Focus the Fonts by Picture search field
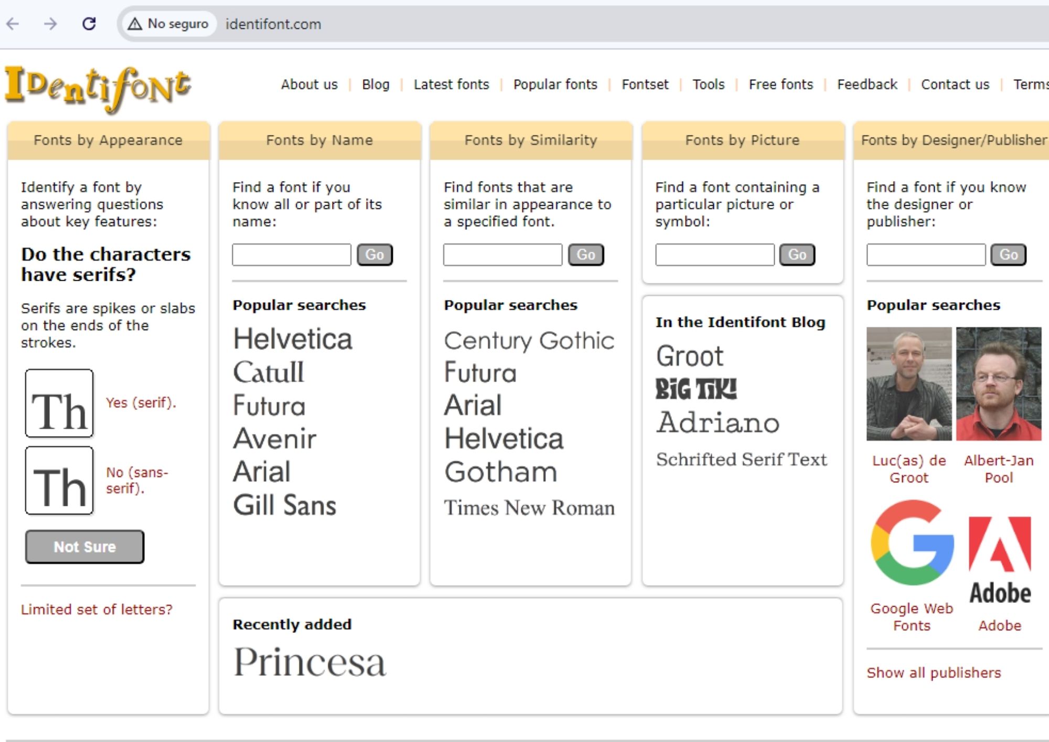 point(715,255)
